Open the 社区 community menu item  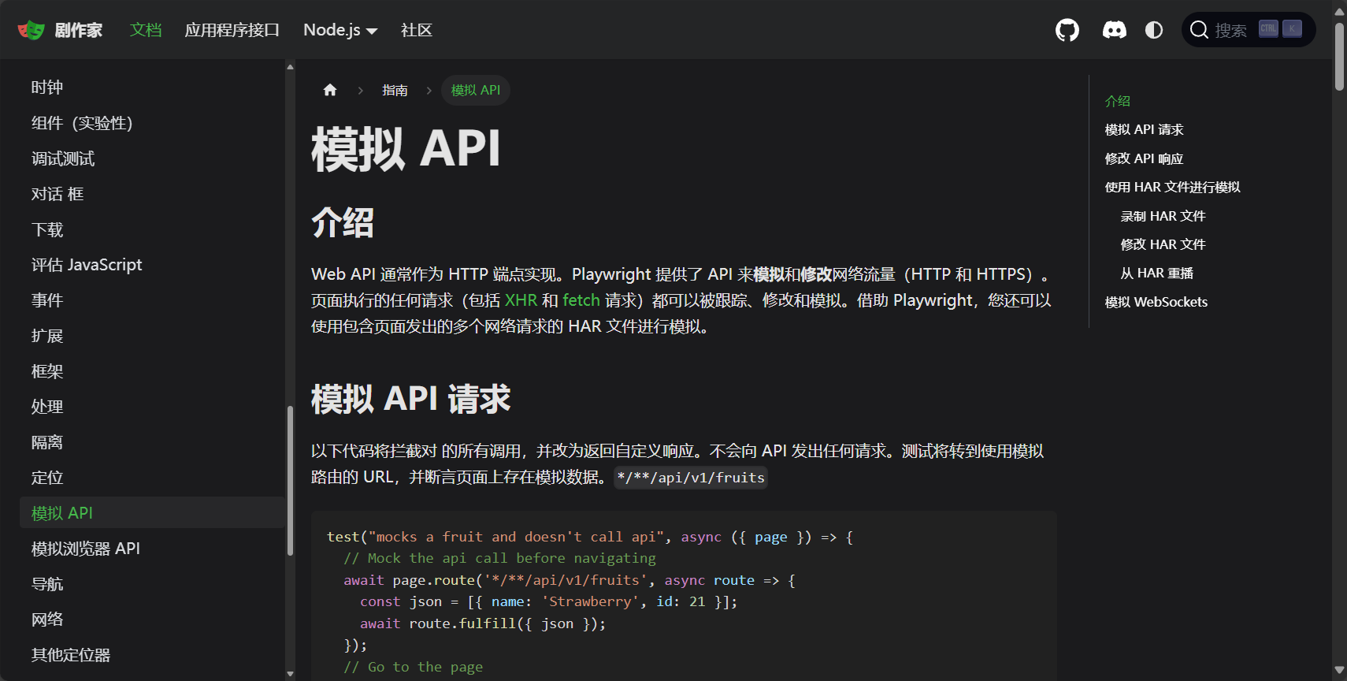coord(417,30)
